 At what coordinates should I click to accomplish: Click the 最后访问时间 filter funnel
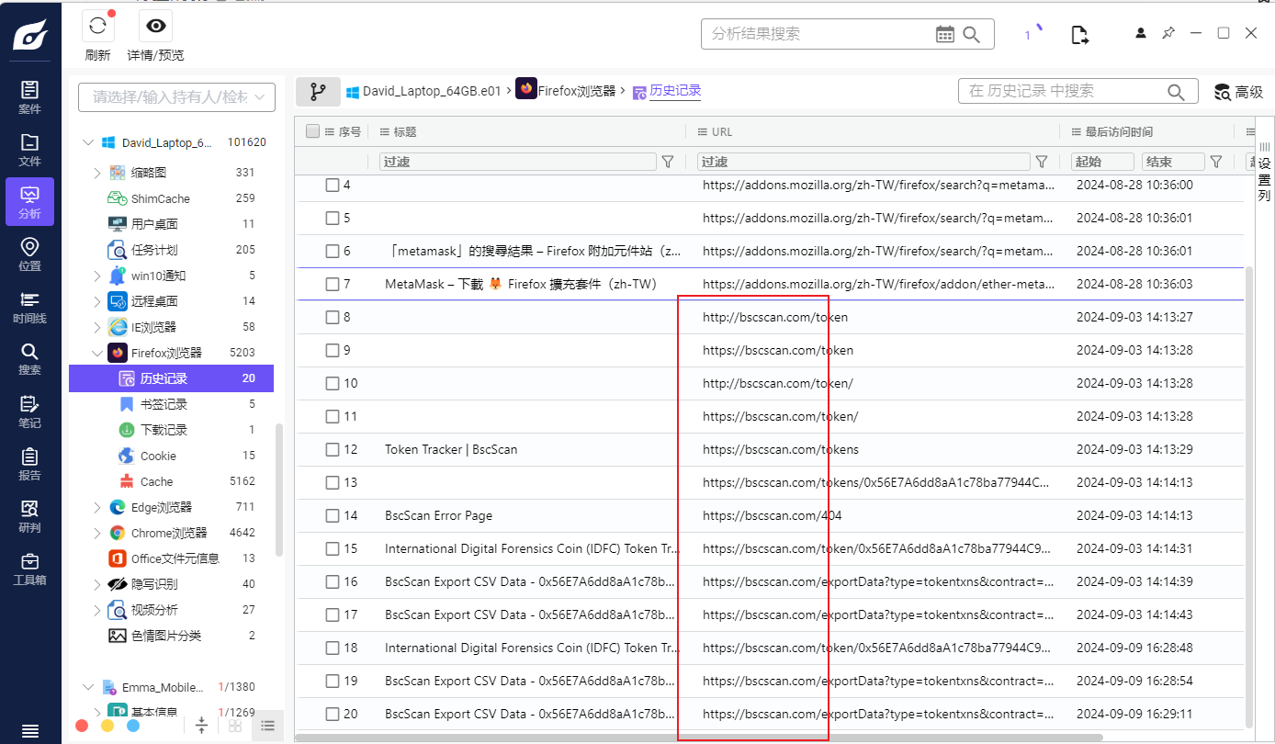coord(1216,162)
